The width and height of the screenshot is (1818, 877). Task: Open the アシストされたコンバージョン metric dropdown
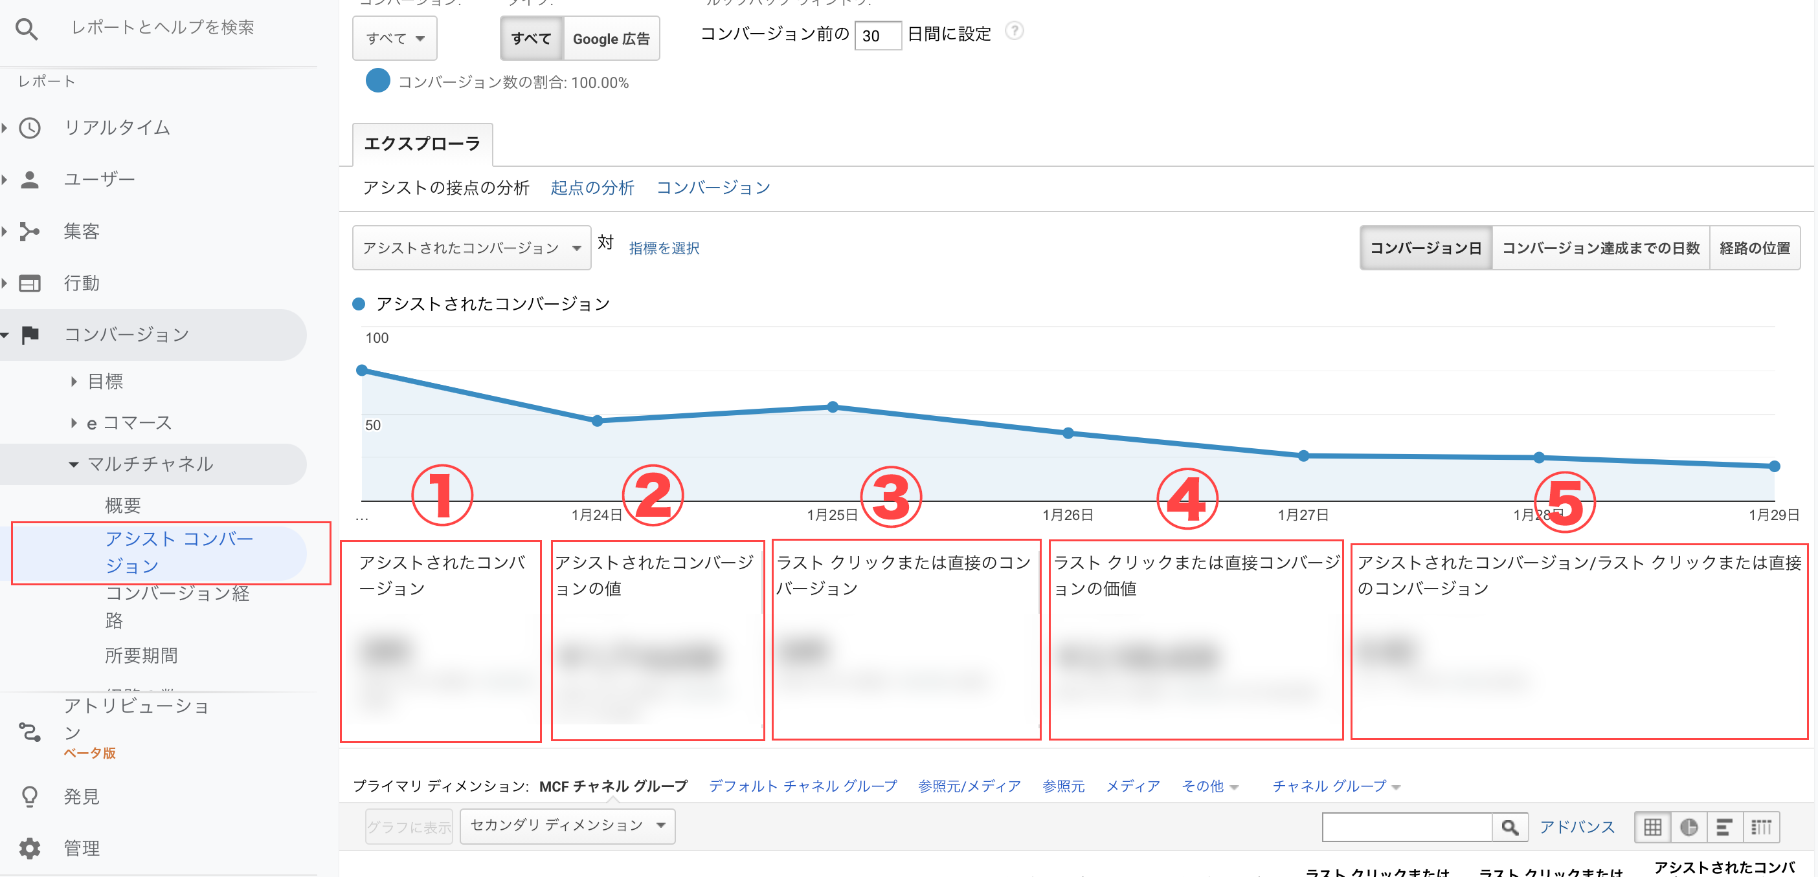[471, 247]
